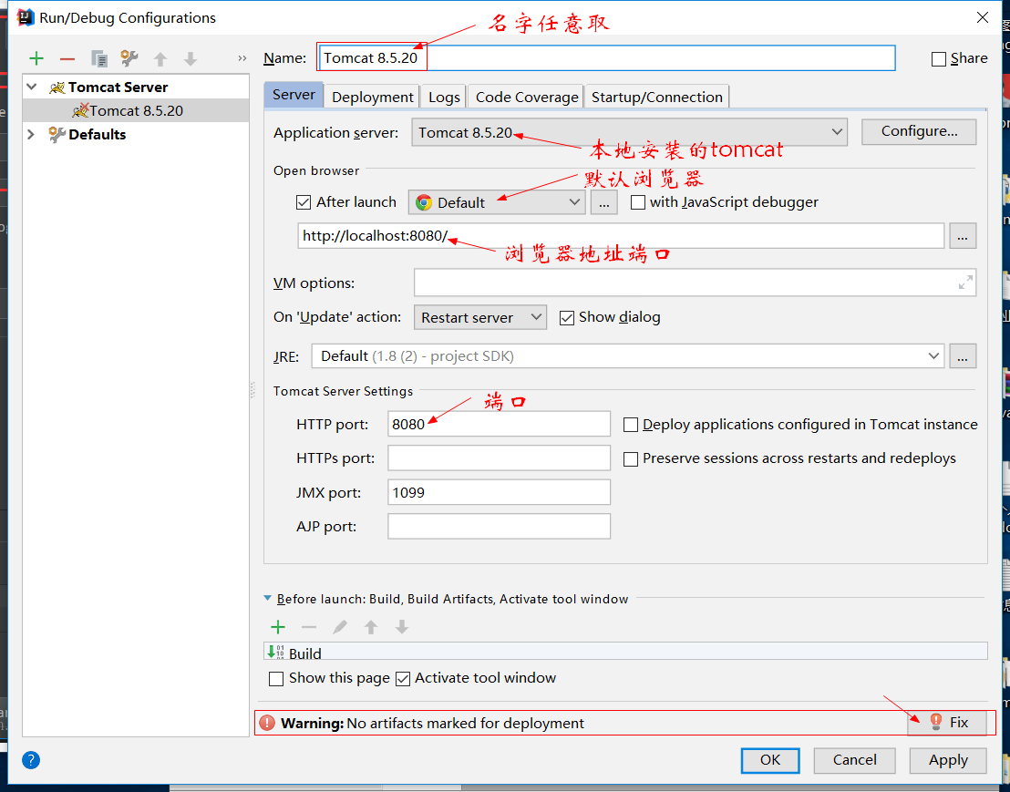The height and width of the screenshot is (792, 1010).
Task: Show more toolbar actions chevron
Action: (x=242, y=58)
